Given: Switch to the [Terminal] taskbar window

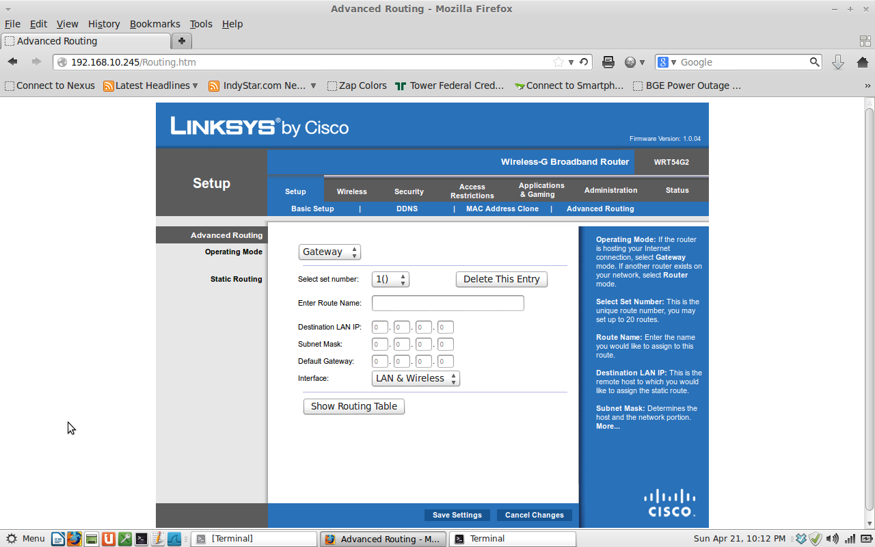Looking at the screenshot, I should (254, 539).
